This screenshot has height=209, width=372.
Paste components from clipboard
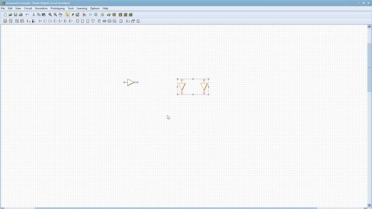[44, 15]
